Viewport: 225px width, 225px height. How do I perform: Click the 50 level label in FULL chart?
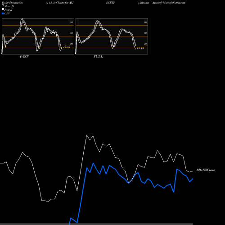click(x=145, y=33)
